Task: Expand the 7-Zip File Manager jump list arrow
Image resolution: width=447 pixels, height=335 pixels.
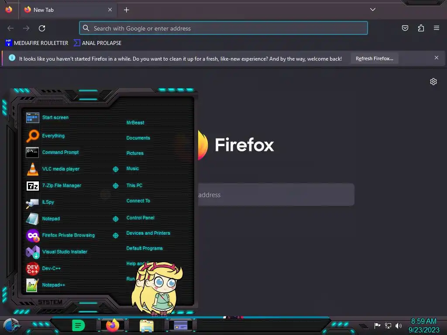Action: [115, 186]
